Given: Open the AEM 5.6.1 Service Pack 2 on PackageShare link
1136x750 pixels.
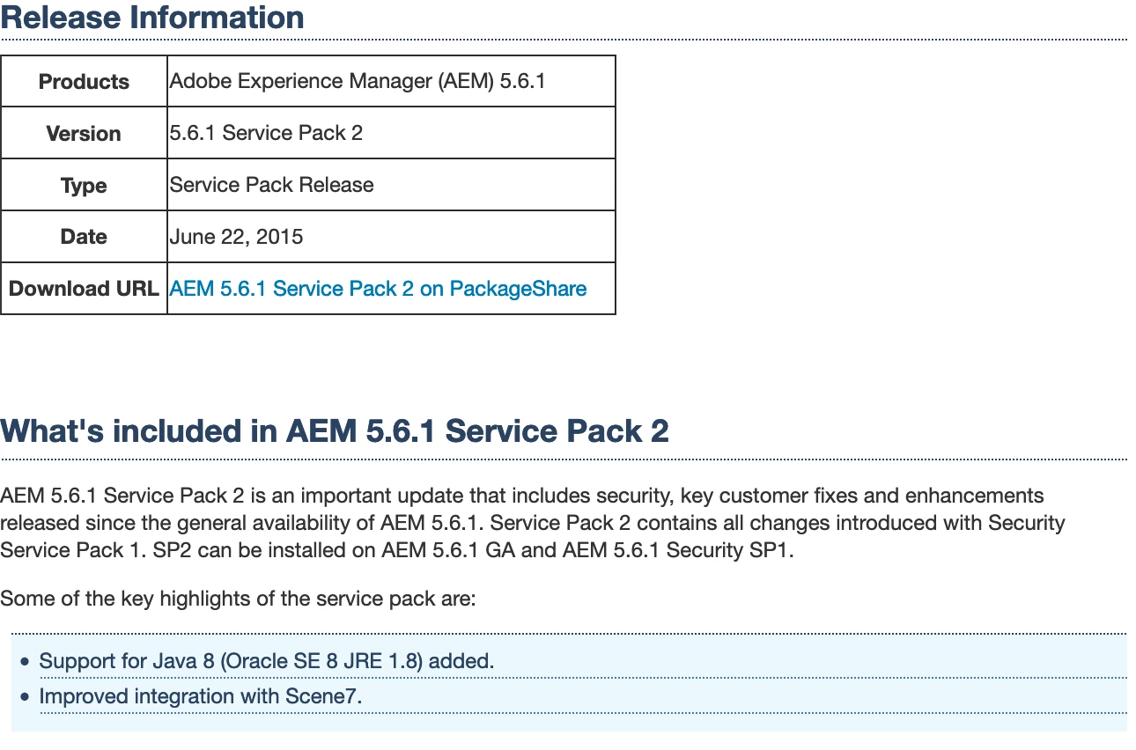Looking at the screenshot, I should [x=378, y=289].
